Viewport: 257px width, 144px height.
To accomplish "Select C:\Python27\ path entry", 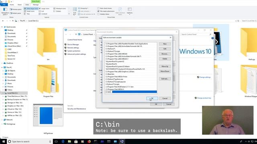I will (x=131, y=49).
